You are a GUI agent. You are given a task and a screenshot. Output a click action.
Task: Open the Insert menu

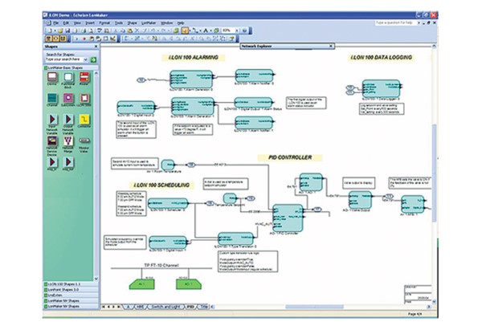coord(90,22)
